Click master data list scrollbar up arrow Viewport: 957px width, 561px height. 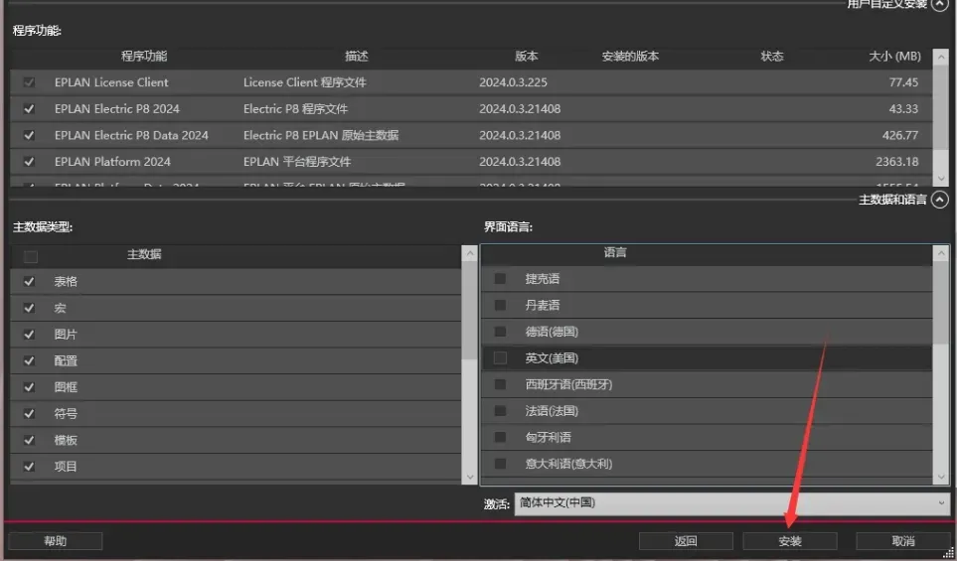click(469, 253)
